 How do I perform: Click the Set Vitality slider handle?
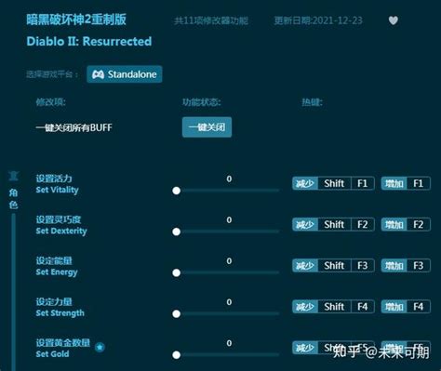click(177, 191)
